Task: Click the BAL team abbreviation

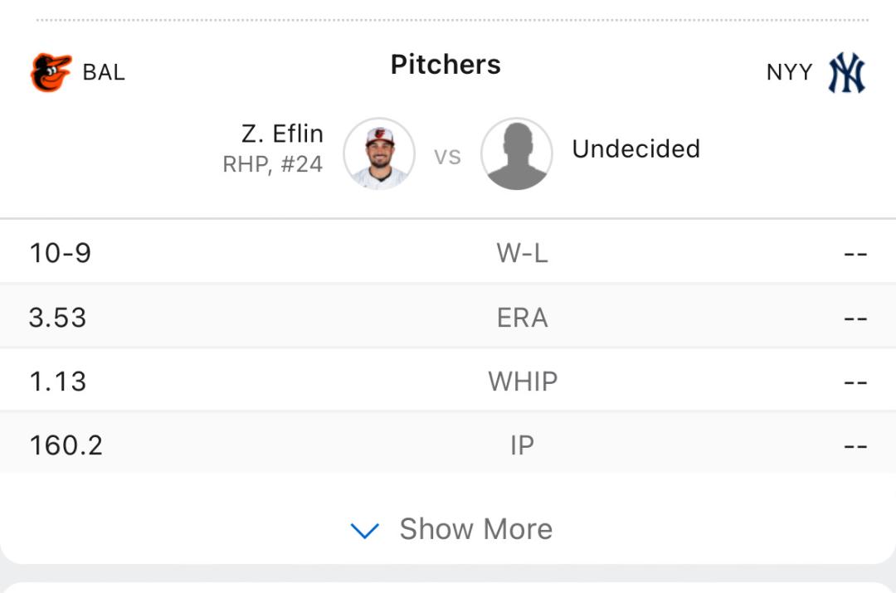Action: coord(104,72)
